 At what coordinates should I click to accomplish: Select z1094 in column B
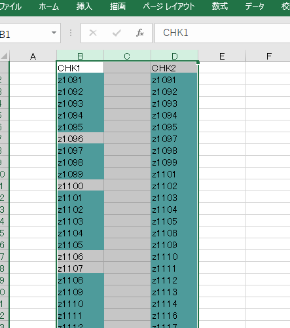81,115
